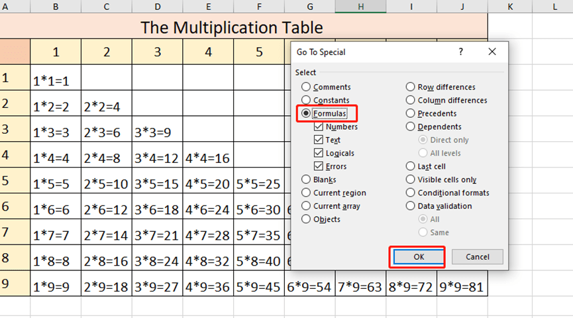The image size is (573, 318).
Task: Click cell containing 7*9=63
Action: [360, 284]
